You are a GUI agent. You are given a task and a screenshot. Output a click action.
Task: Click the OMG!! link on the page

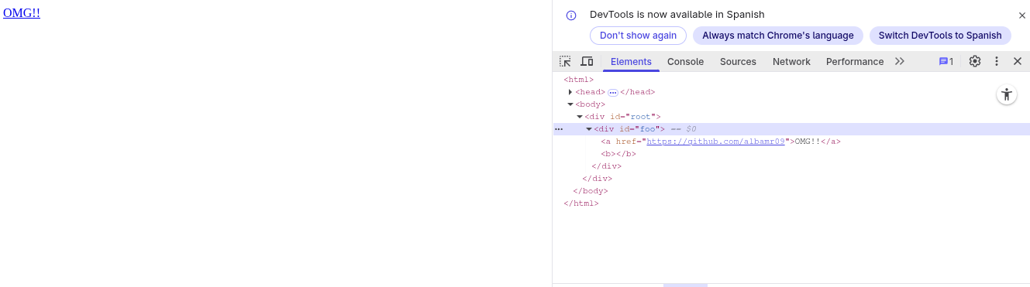pyautogui.click(x=22, y=12)
